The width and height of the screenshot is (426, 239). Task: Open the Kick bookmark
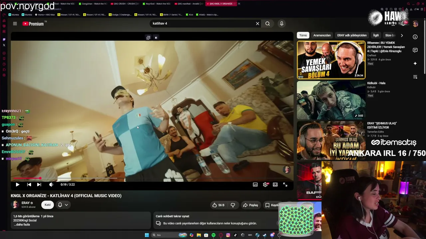(x=189, y=15)
